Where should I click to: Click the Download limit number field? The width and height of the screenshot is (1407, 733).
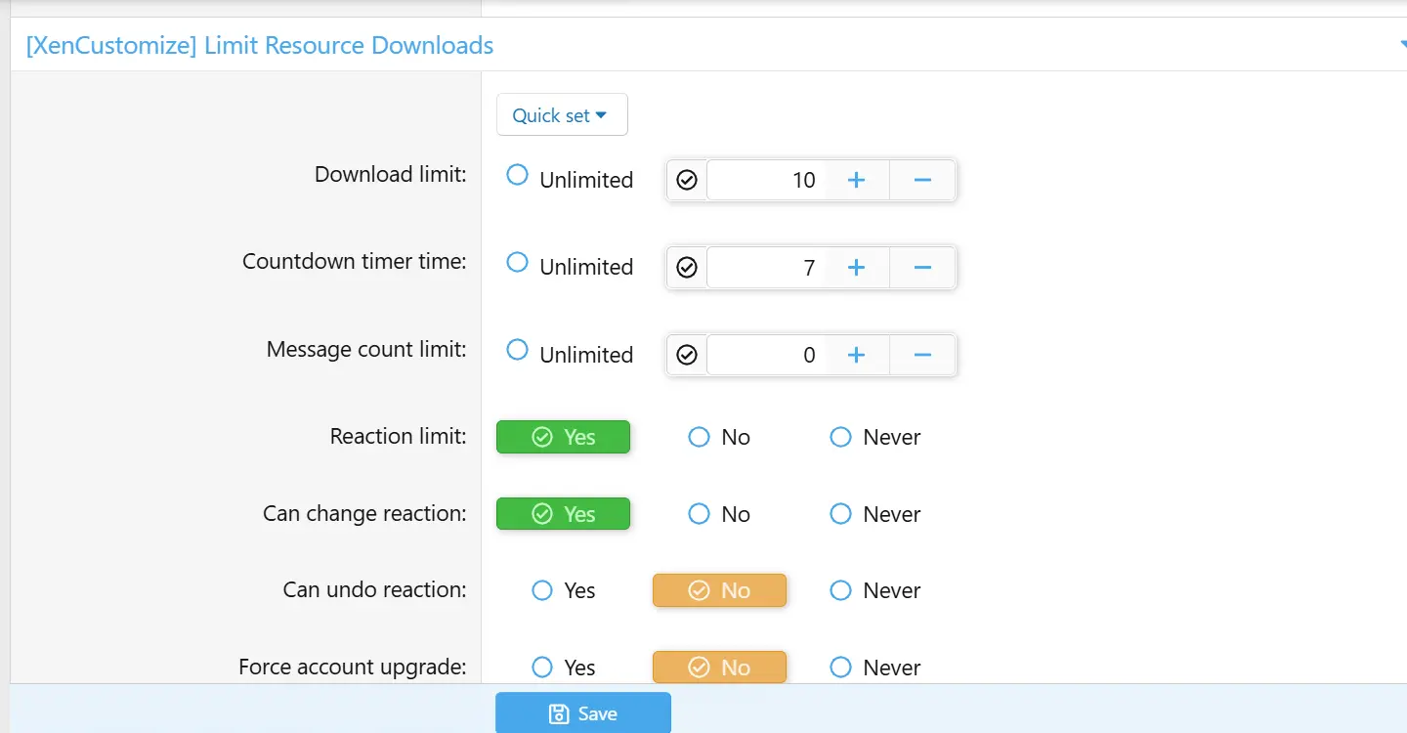tap(765, 181)
